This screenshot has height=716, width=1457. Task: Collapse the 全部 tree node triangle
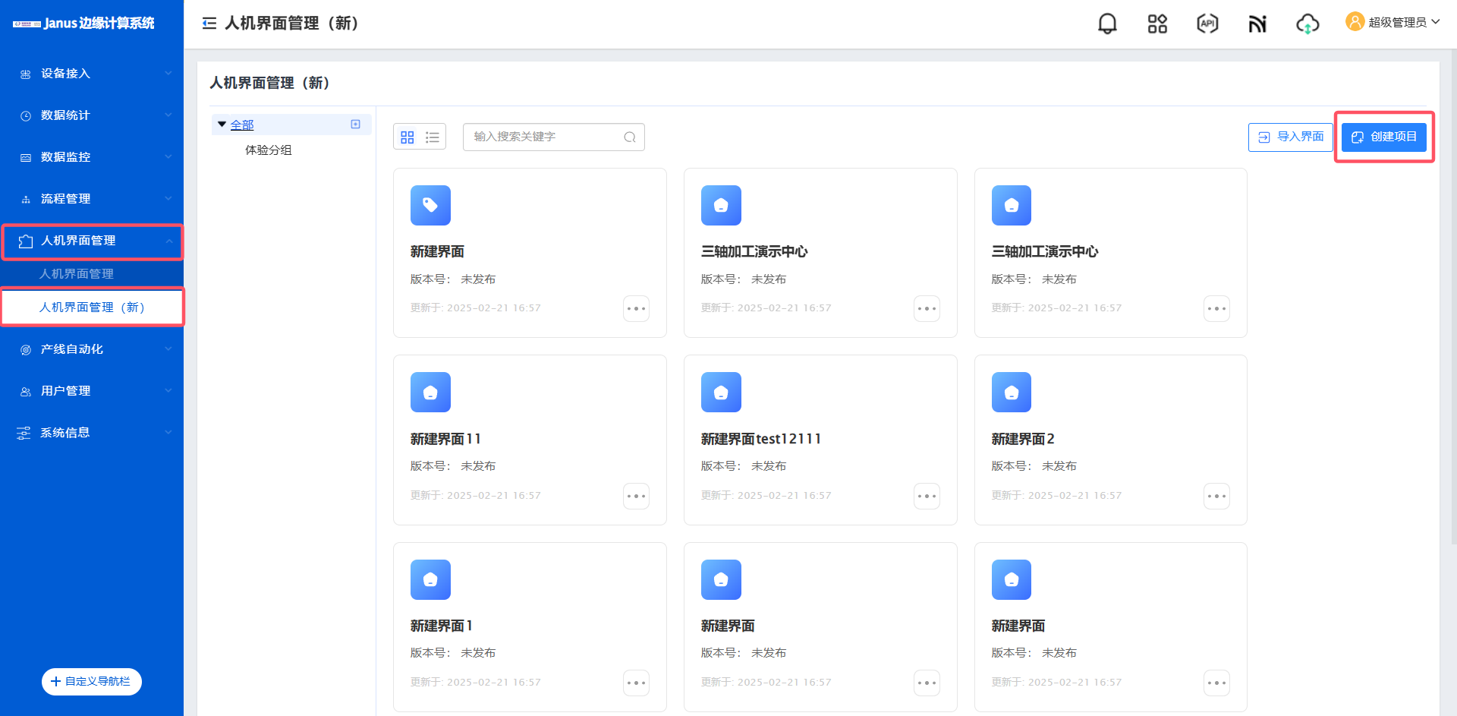click(x=222, y=125)
